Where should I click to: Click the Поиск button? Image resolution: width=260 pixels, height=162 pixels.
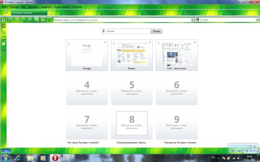pos(156,31)
